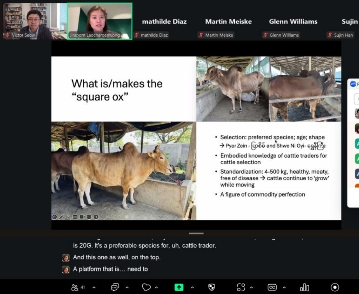Toggle subtitles CC on slide controls
Image resolution: width=359 pixels, height=294 pixels.
[75, 217]
